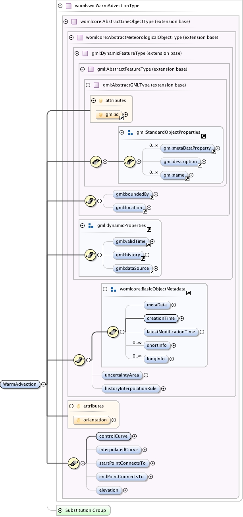The width and height of the screenshot is (243, 517).
Task: Select the interpolatedCurve element
Action: point(118,450)
